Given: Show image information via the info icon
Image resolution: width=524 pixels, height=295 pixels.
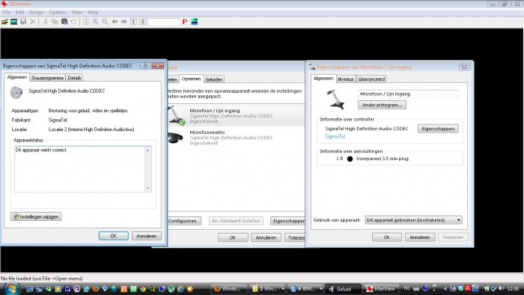Looking at the screenshot, I should click(x=86, y=22).
